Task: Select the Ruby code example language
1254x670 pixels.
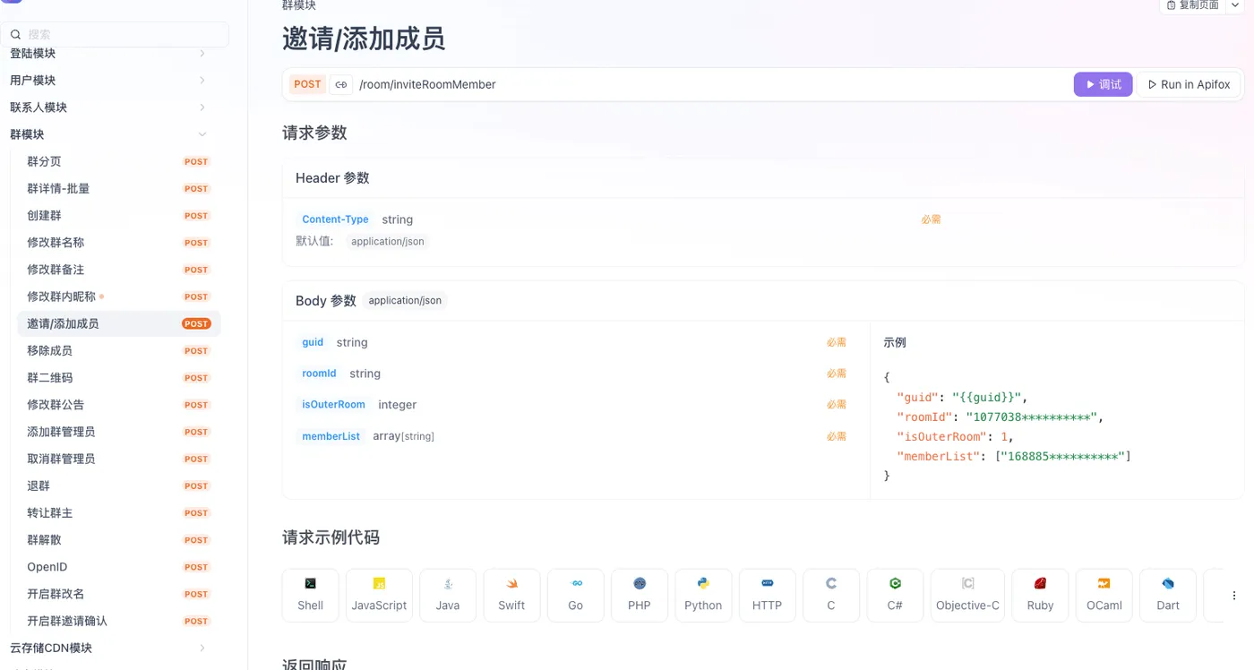Action: pos(1039,595)
